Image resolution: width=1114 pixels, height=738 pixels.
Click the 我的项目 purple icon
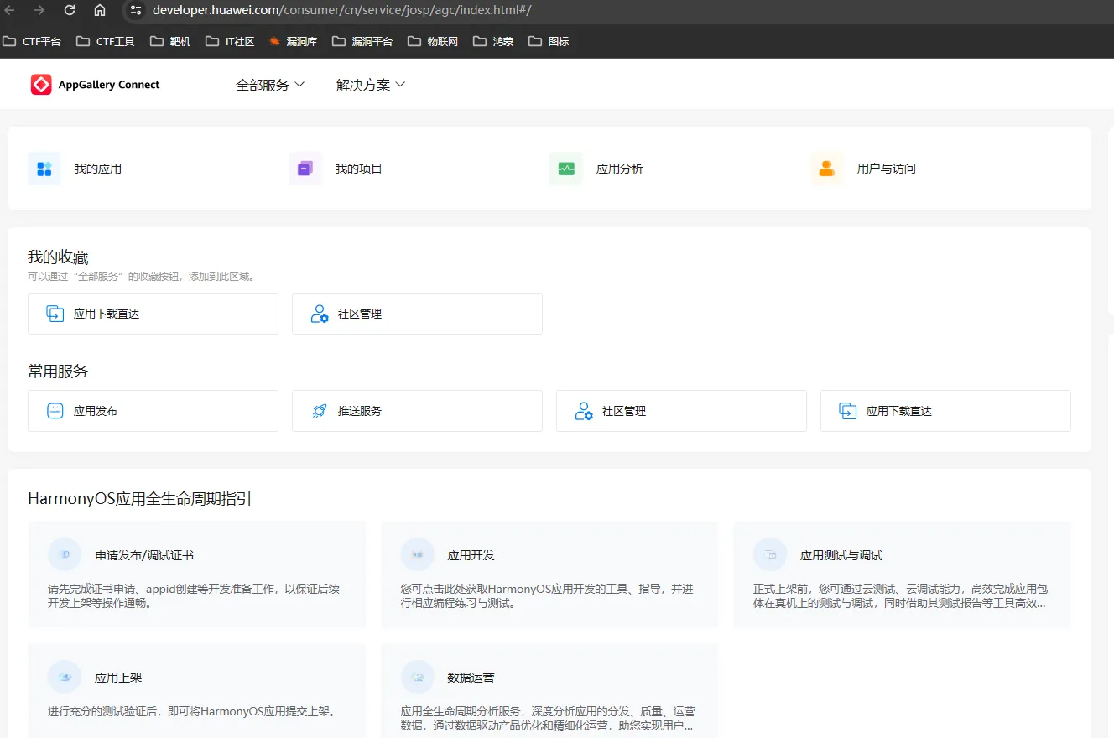[305, 169]
